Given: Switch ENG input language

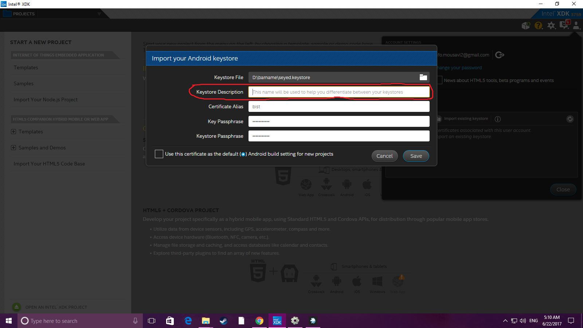Looking at the screenshot, I should (x=533, y=321).
